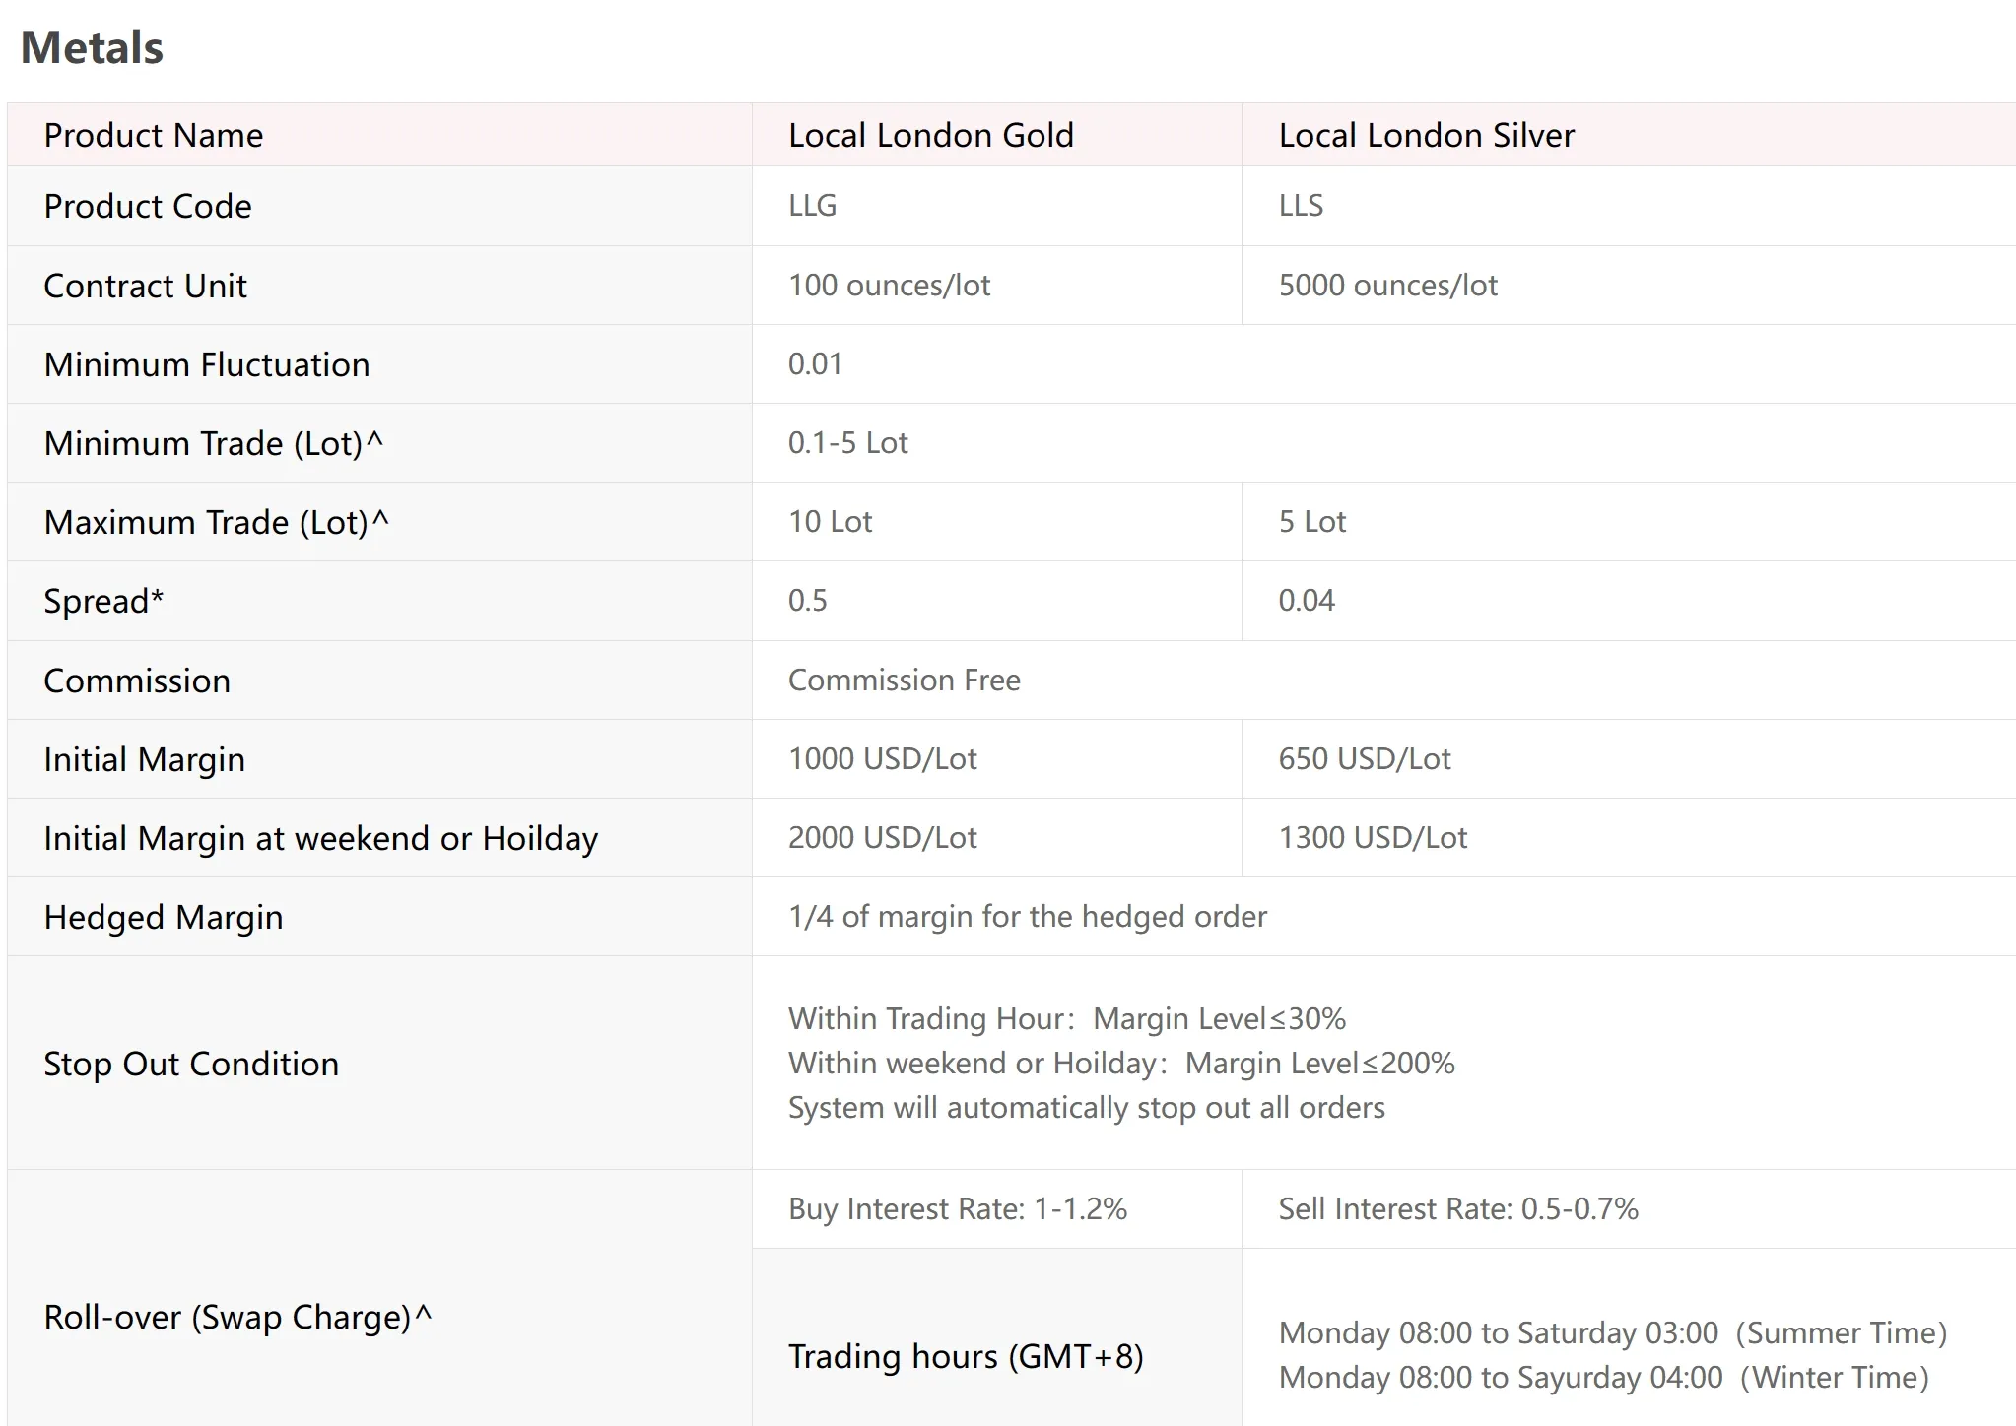Select the Hedged Margin row label

point(164,917)
